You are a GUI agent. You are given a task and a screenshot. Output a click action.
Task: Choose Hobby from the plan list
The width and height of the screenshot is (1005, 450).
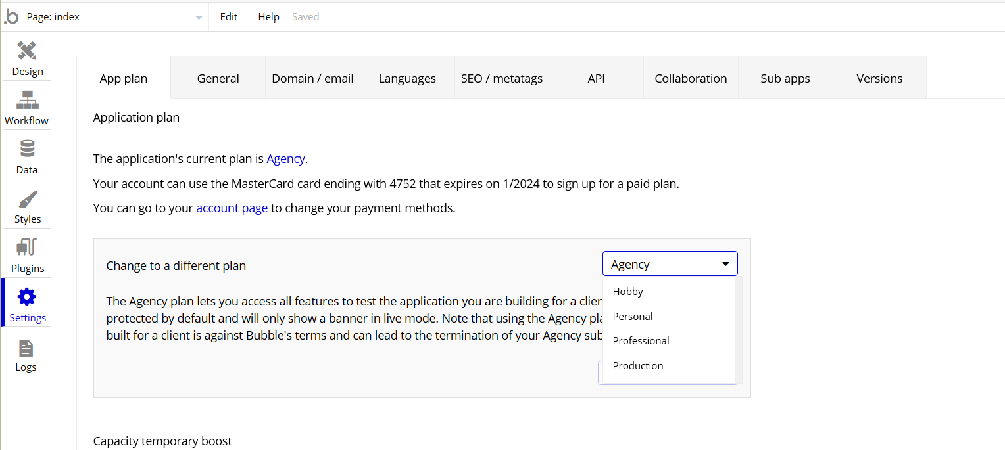click(627, 292)
